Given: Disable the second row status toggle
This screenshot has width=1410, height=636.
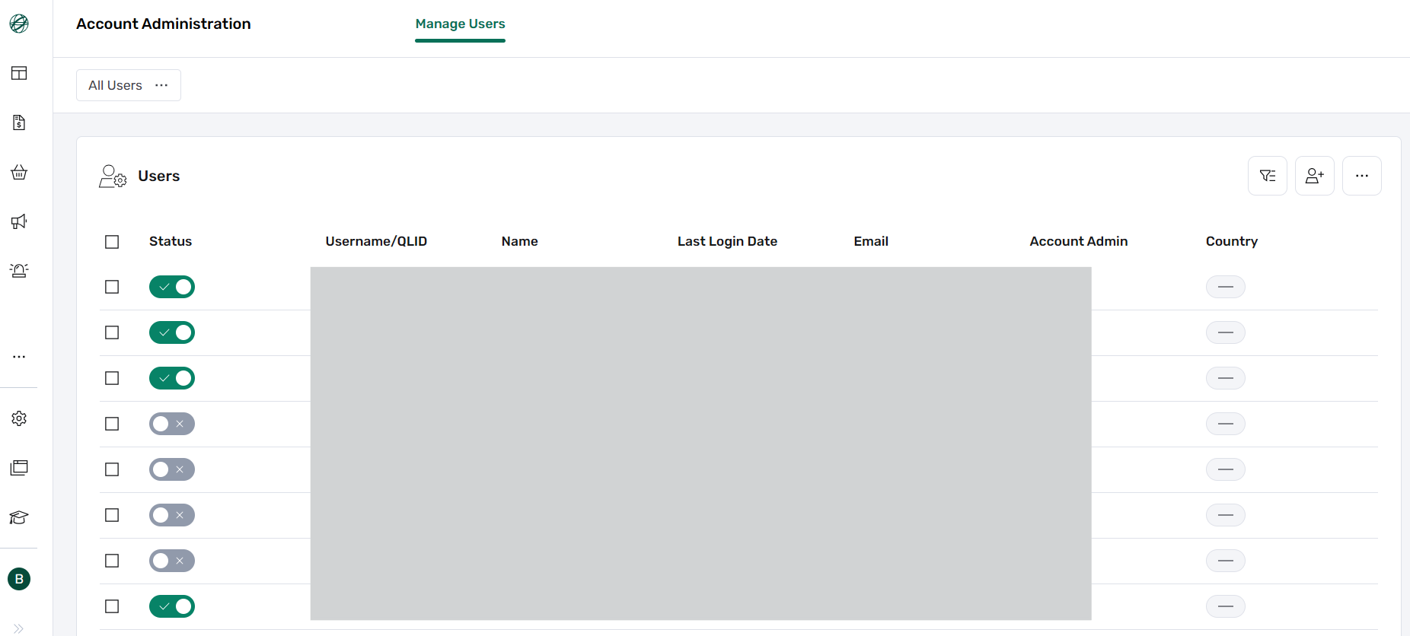Looking at the screenshot, I should pyautogui.click(x=172, y=332).
